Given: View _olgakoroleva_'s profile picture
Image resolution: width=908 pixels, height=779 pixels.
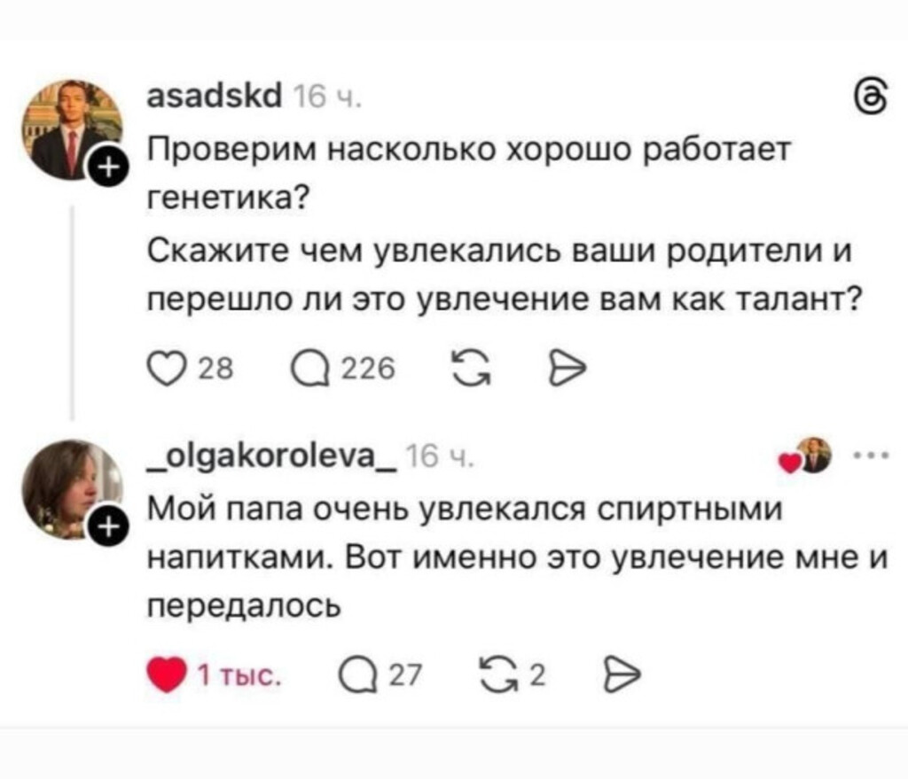Looking at the screenshot, I should pos(69,487).
